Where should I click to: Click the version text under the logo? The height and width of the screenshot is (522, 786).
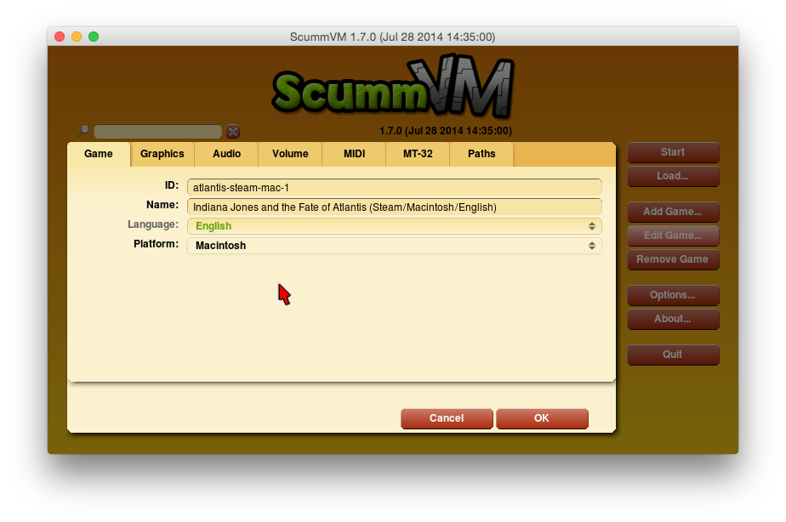click(x=446, y=131)
